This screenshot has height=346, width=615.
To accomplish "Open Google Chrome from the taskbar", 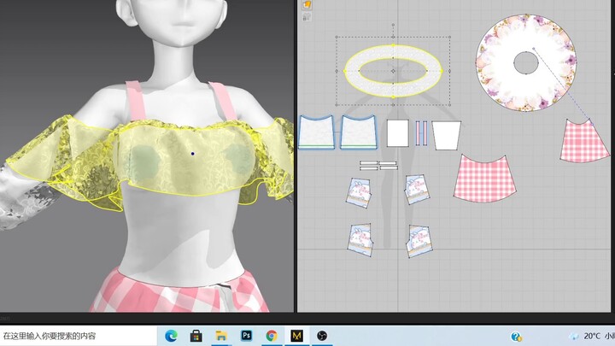I will 272,336.
